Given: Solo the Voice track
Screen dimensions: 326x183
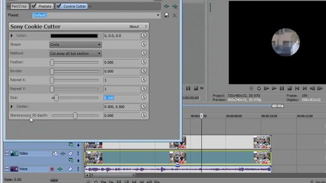Looking at the screenshot, I should tap(78, 169).
